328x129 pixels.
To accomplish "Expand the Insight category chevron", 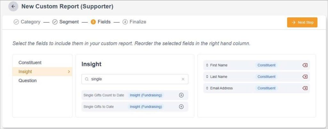I will [69, 72].
